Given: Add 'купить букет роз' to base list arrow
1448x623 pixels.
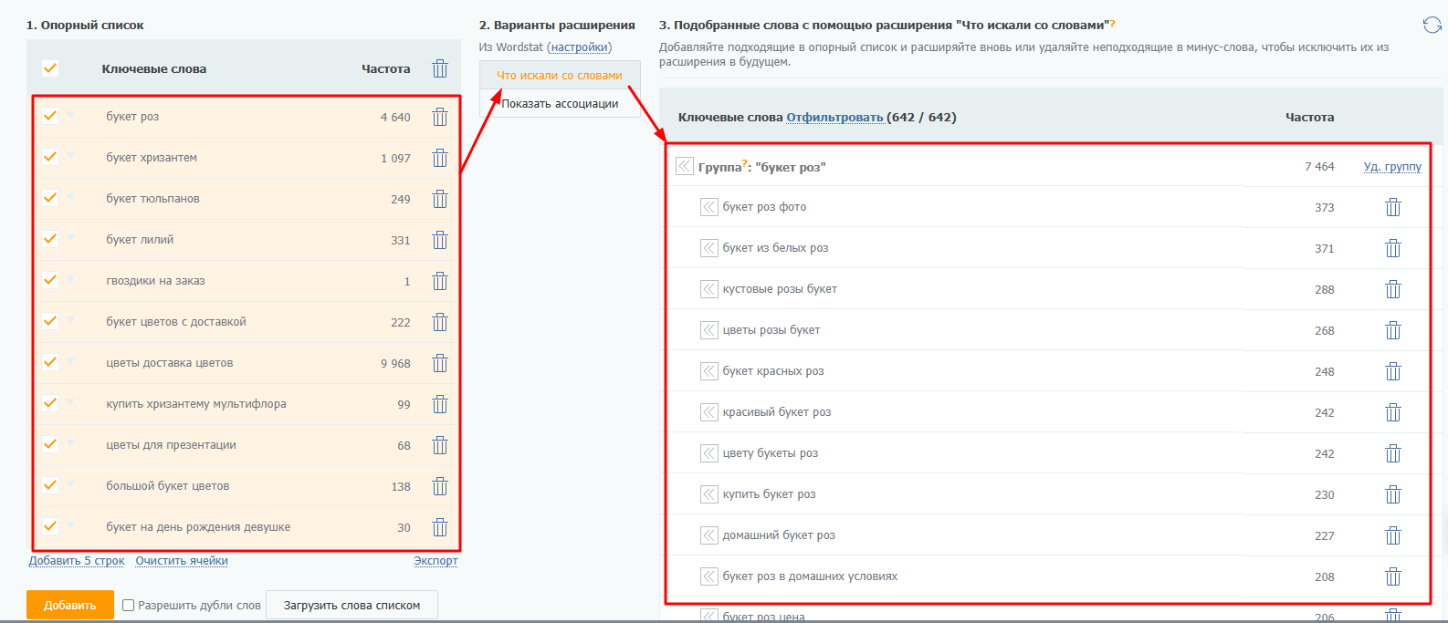Looking at the screenshot, I should (709, 494).
